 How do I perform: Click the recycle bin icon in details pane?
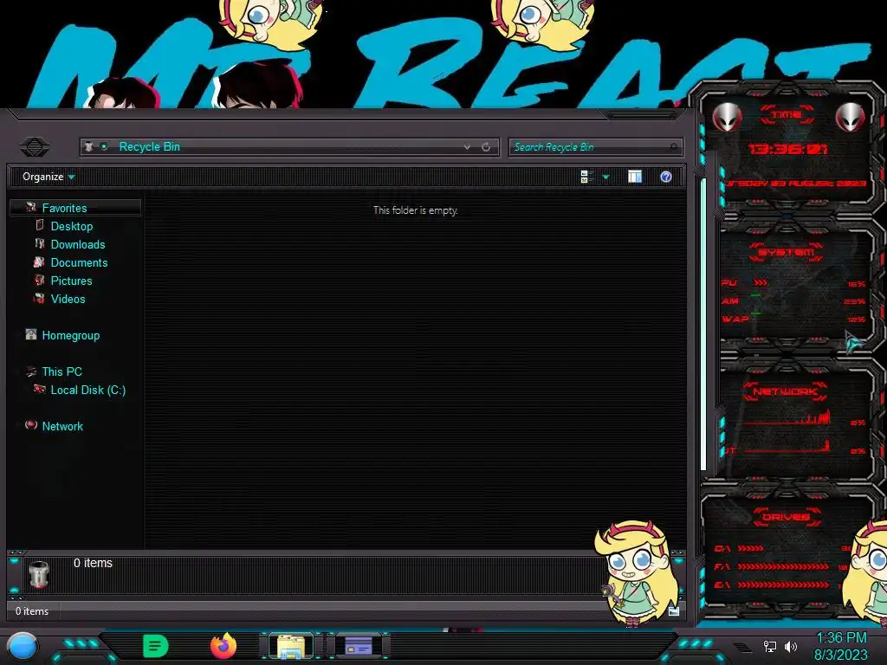[39, 575]
